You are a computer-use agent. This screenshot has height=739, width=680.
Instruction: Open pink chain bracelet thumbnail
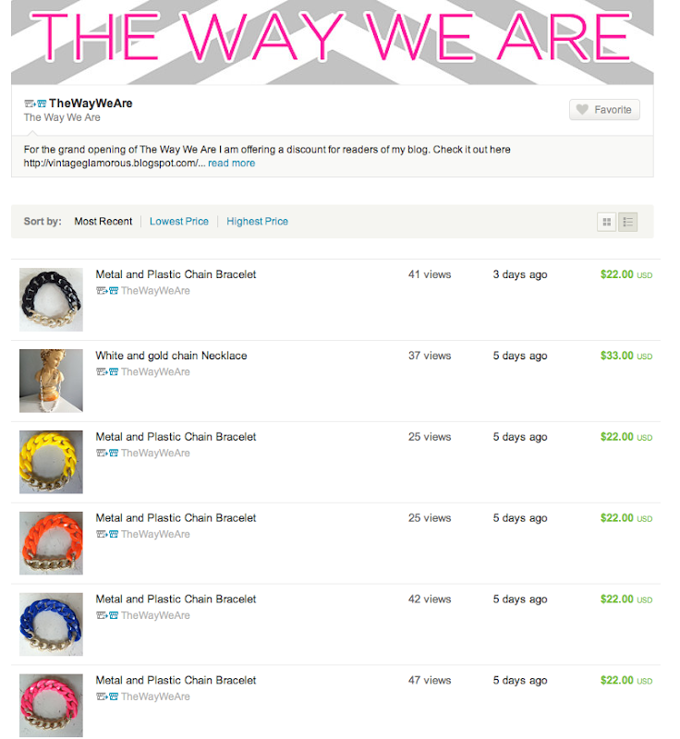click(x=51, y=705)
